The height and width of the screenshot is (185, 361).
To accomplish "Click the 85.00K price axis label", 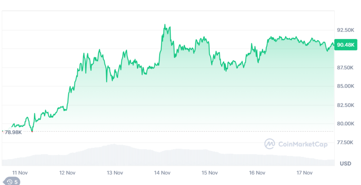I will [x=345, y=86].
